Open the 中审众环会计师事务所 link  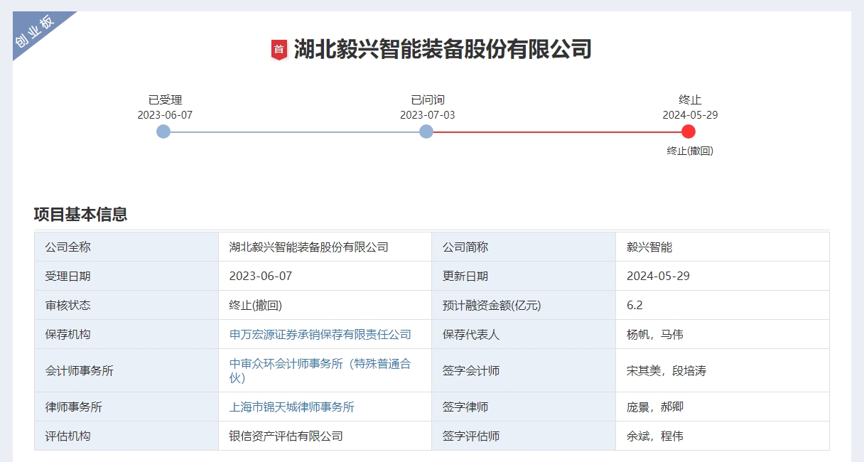tap(320, 370)
